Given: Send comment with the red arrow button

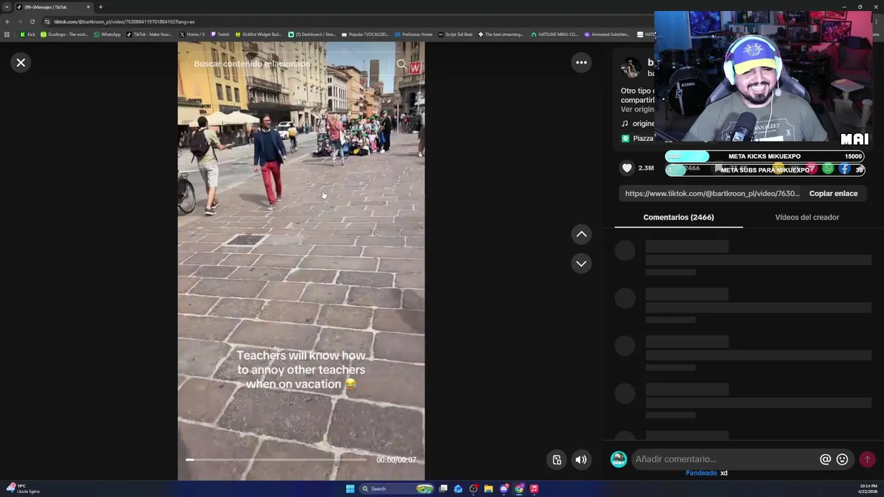Looking at the screenshot, I should click(867, 459).
